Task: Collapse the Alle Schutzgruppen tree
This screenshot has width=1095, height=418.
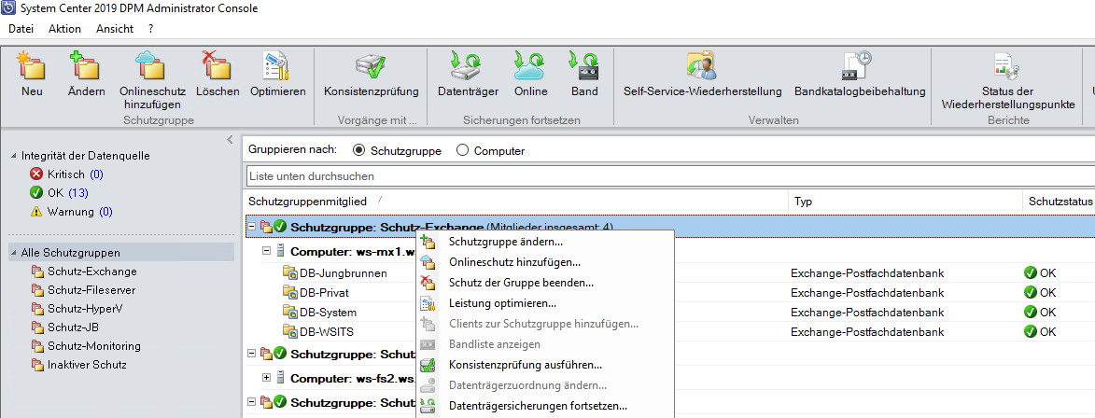Action: (15, 253)
